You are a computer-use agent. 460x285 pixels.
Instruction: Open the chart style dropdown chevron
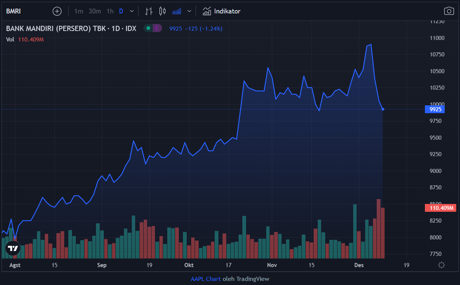click(189, 11)
